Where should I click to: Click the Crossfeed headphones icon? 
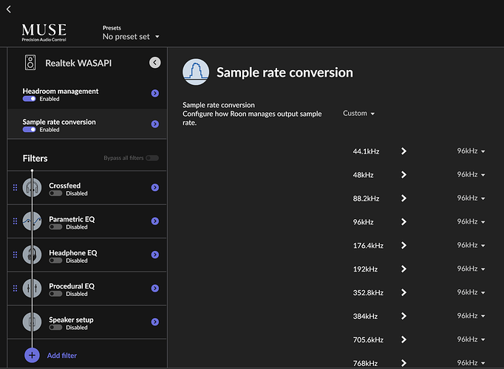(x=32, y=187)
